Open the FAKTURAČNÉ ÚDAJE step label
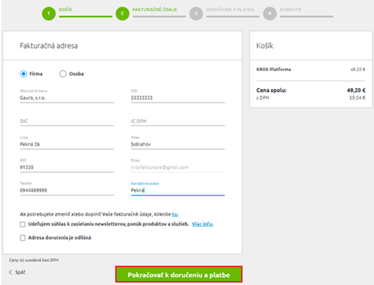This screenshot has height=285, width=374. click(155, 10)
